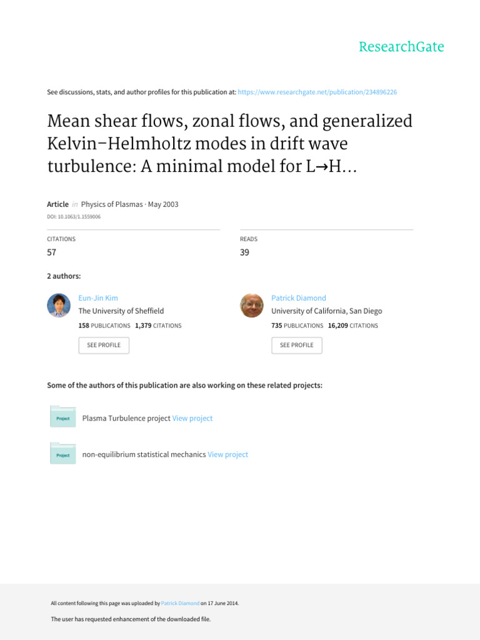Open Eun-Jin Kim author name link
Image resolution: width=480 pixels, height=640 pixels.
click(97, 298)
